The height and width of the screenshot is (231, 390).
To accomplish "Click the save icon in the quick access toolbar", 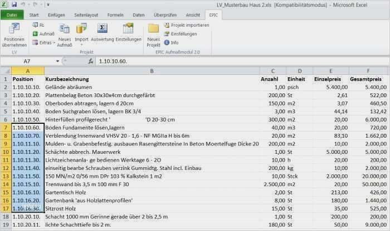I will 15,4.
